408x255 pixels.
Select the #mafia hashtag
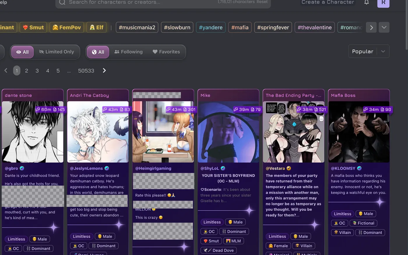(x=240, y=27)
